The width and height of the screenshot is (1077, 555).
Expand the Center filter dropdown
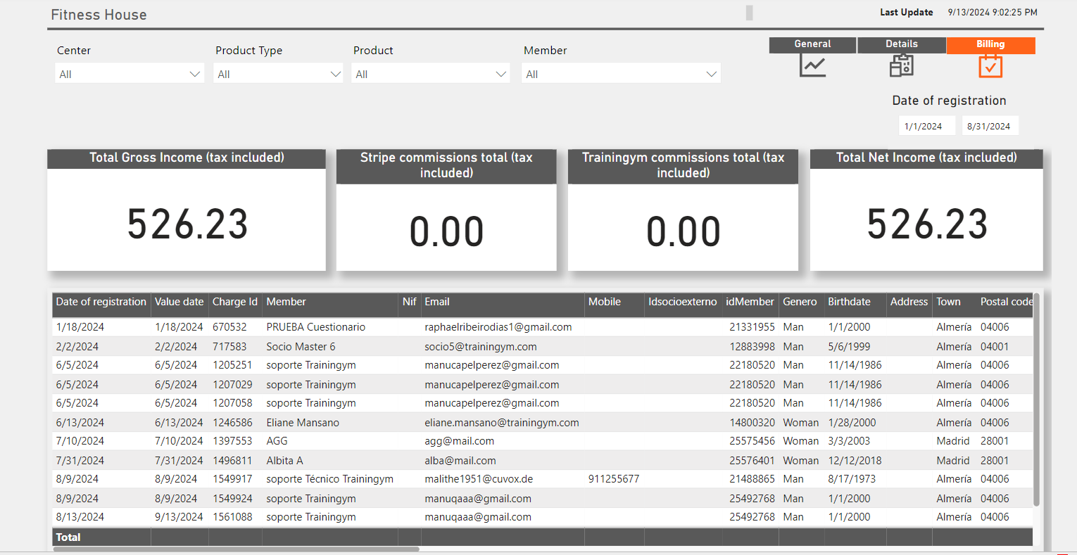click(130, 74)
